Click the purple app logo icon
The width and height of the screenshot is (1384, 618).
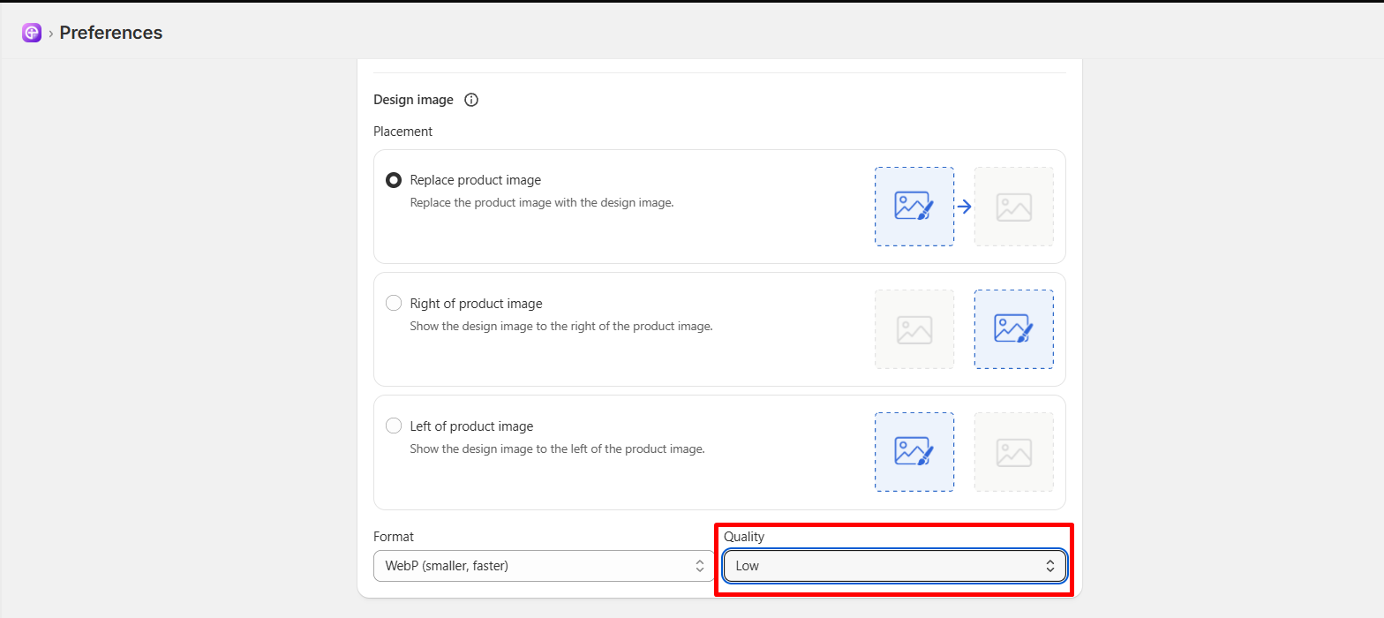click(x=32, y=33)
